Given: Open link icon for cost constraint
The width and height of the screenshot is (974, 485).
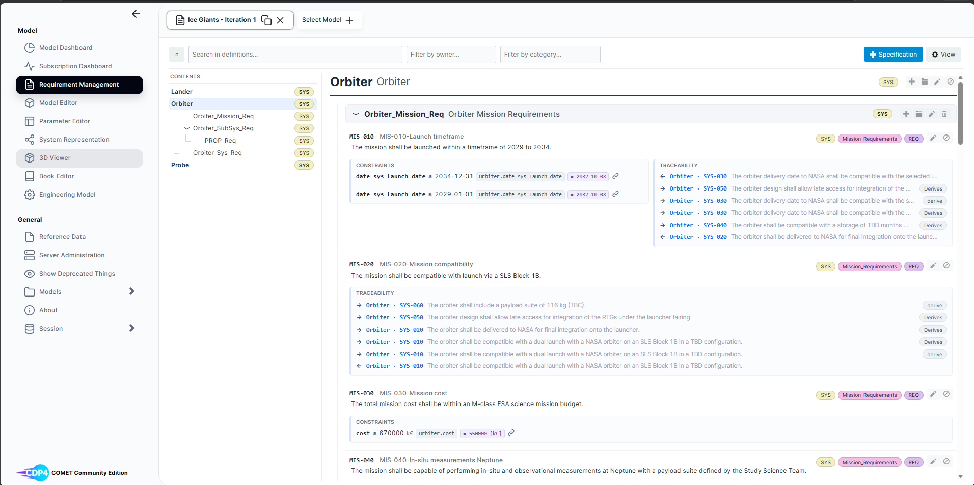Looking at the screenshot, I should coord(511,433).
